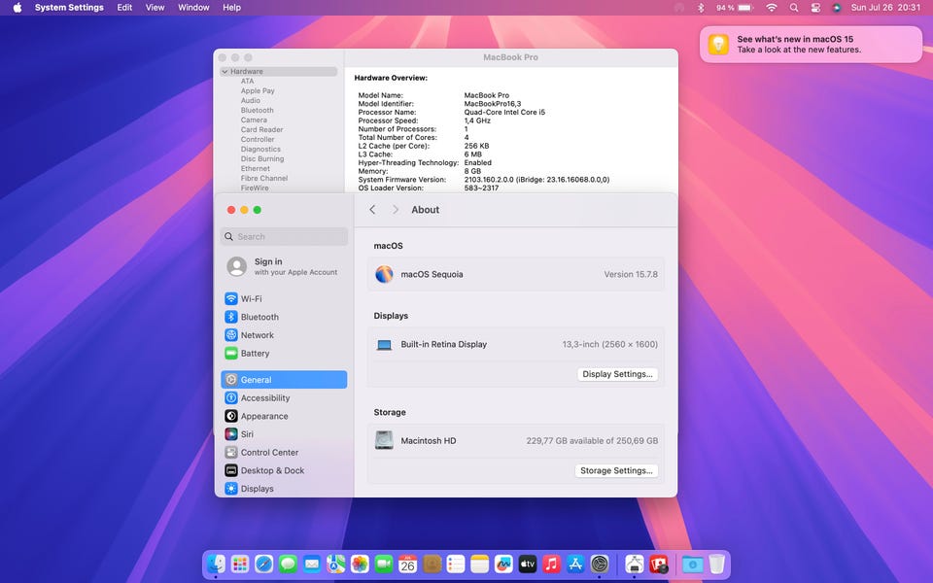The height and width of the screenshot is (583, 933).
Task: Select Audio in System Information sidebar
Action: [251, 100]
